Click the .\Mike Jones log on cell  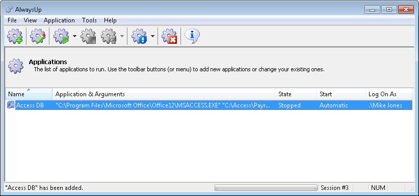tap(385, 105)
